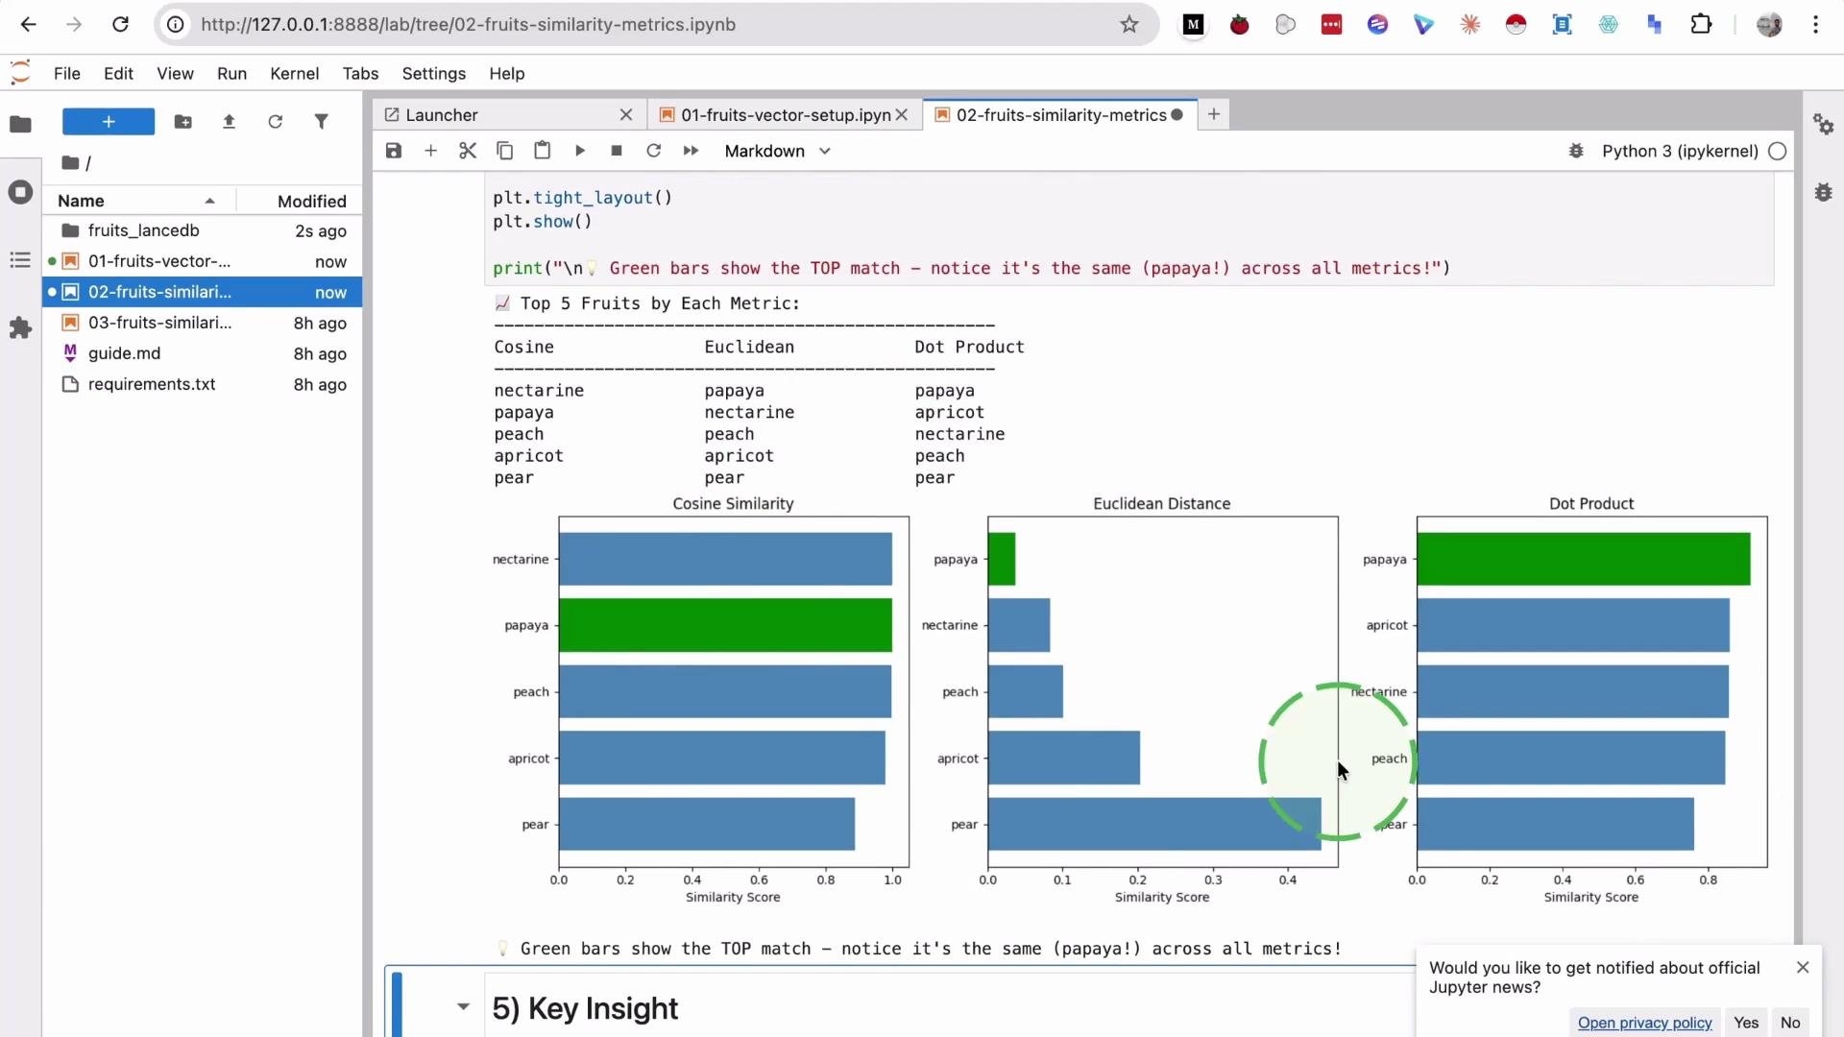Open browser extensions puzzle icon
Screen dimensions: 1844x1037
point(1701,25)
